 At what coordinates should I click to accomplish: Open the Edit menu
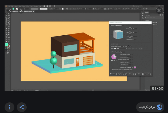tap(12, 6)
